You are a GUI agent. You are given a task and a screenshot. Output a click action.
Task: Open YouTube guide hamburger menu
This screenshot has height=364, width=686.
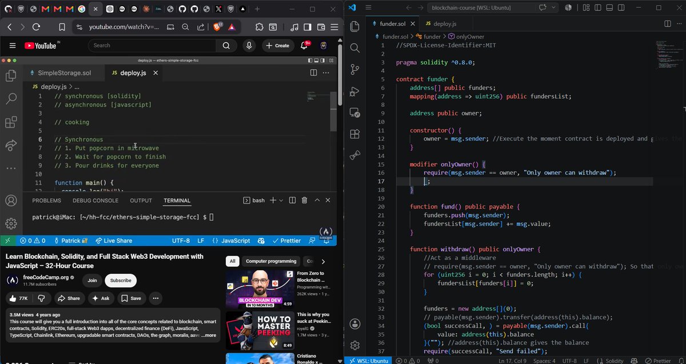[12, 46]
